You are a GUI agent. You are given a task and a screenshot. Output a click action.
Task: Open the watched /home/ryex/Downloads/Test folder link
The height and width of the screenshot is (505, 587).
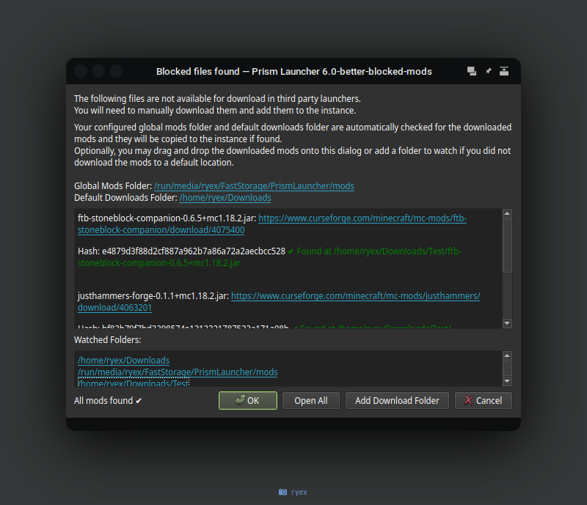[x=134, y=383]
